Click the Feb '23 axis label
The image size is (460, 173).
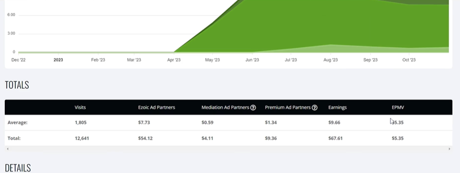pyautogui.click(x=98, y=60)
